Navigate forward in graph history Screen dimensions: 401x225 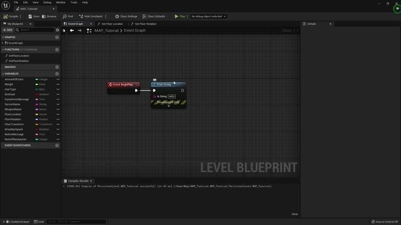pos(80,31)
